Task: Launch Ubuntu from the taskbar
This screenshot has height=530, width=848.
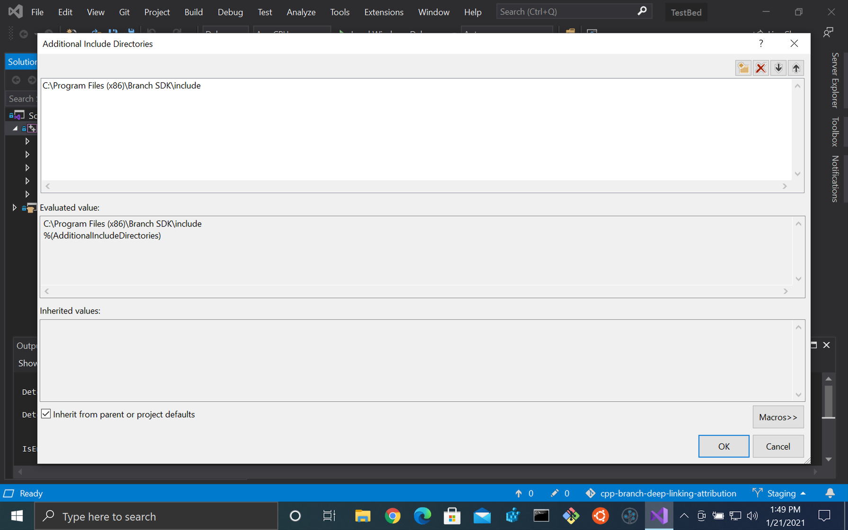Action: click(x=600, y=516)
